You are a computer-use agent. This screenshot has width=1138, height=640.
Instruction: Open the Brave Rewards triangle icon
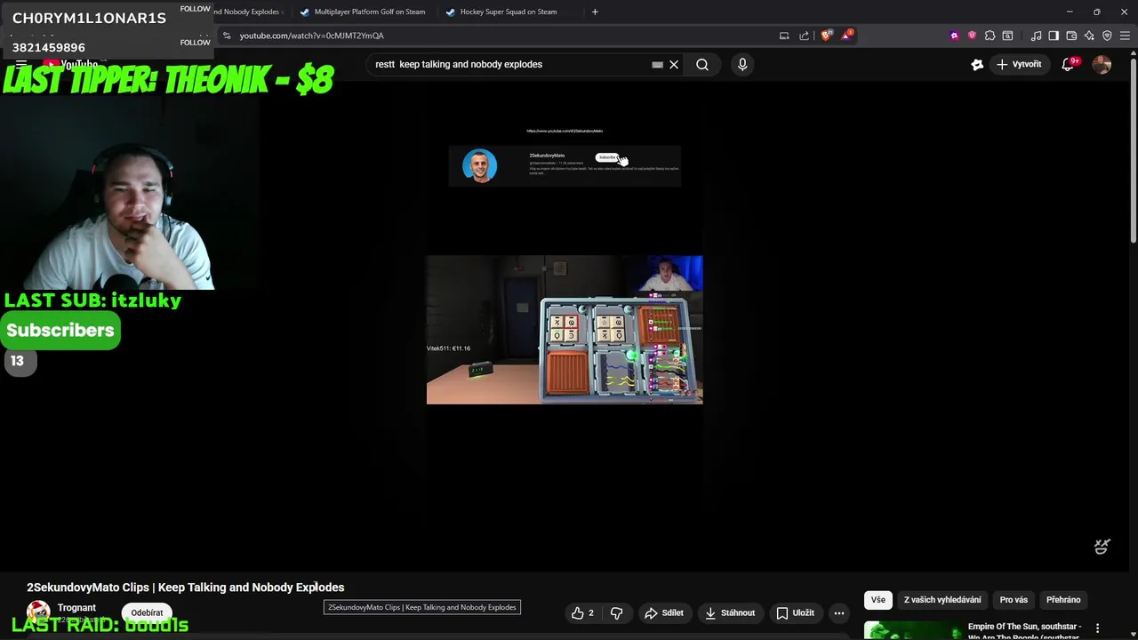pyautogui.click(x=847, y=36)
